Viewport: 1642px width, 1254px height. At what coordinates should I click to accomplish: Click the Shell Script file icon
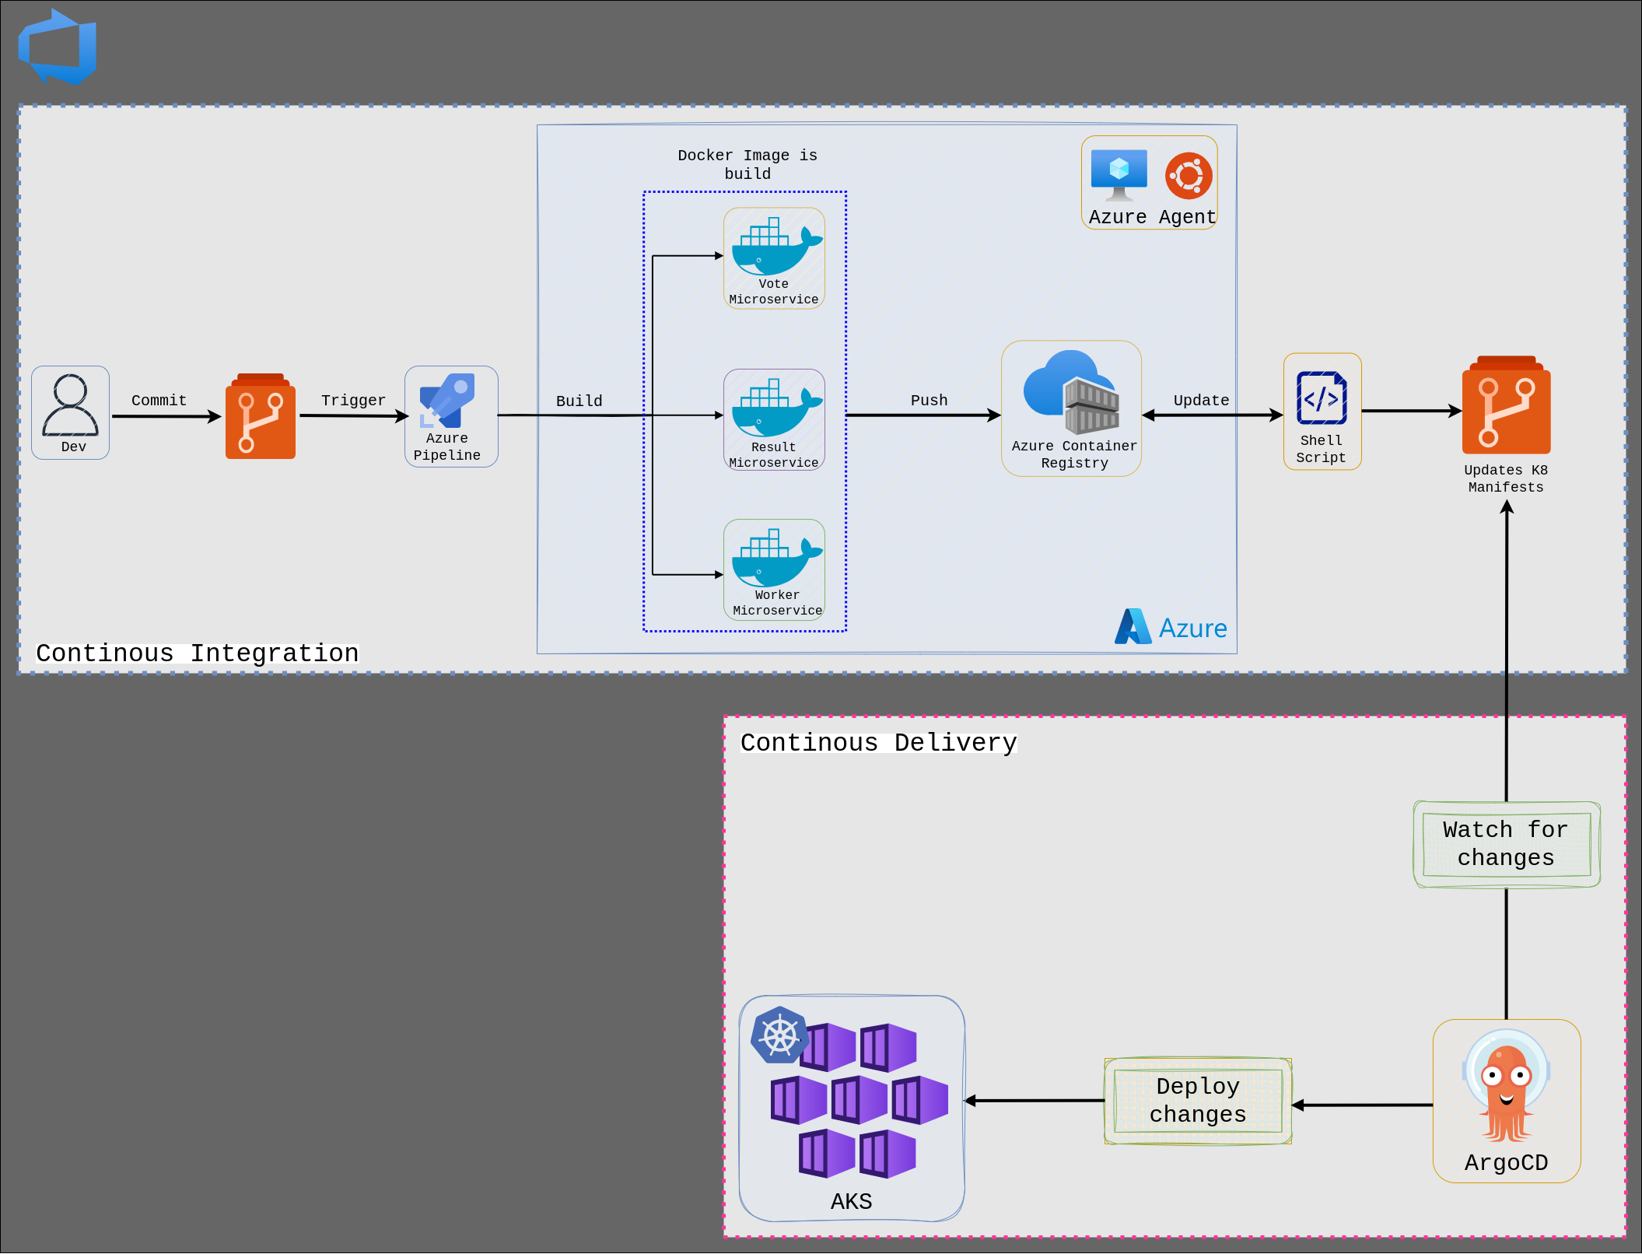[1322, 398]
